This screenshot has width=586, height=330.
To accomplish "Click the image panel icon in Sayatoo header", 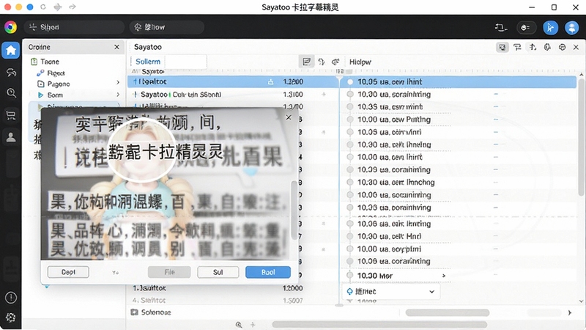I will 502,47.
